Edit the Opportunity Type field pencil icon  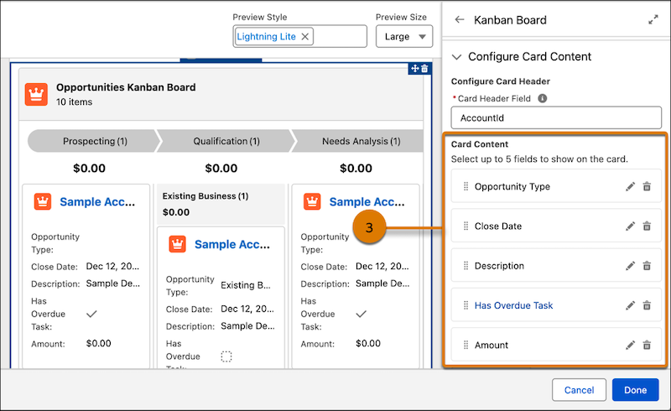(x=630, y=187)
